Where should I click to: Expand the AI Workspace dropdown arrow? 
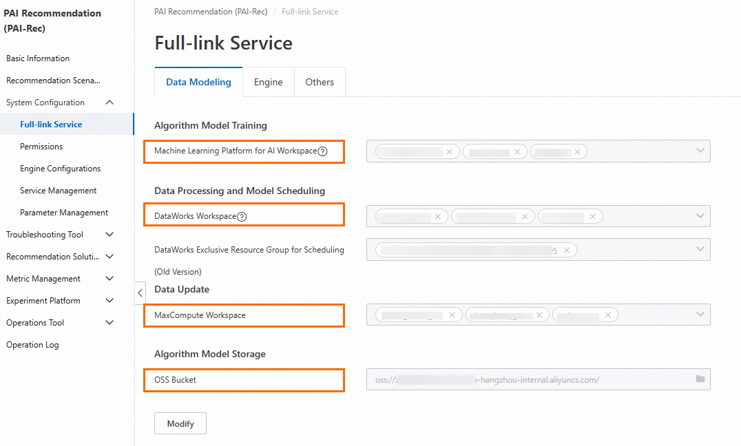point(700,151)
